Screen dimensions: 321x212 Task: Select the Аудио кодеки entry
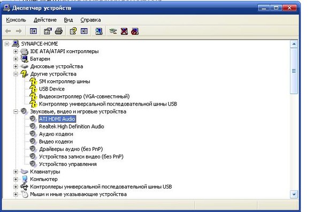(56, 134)
